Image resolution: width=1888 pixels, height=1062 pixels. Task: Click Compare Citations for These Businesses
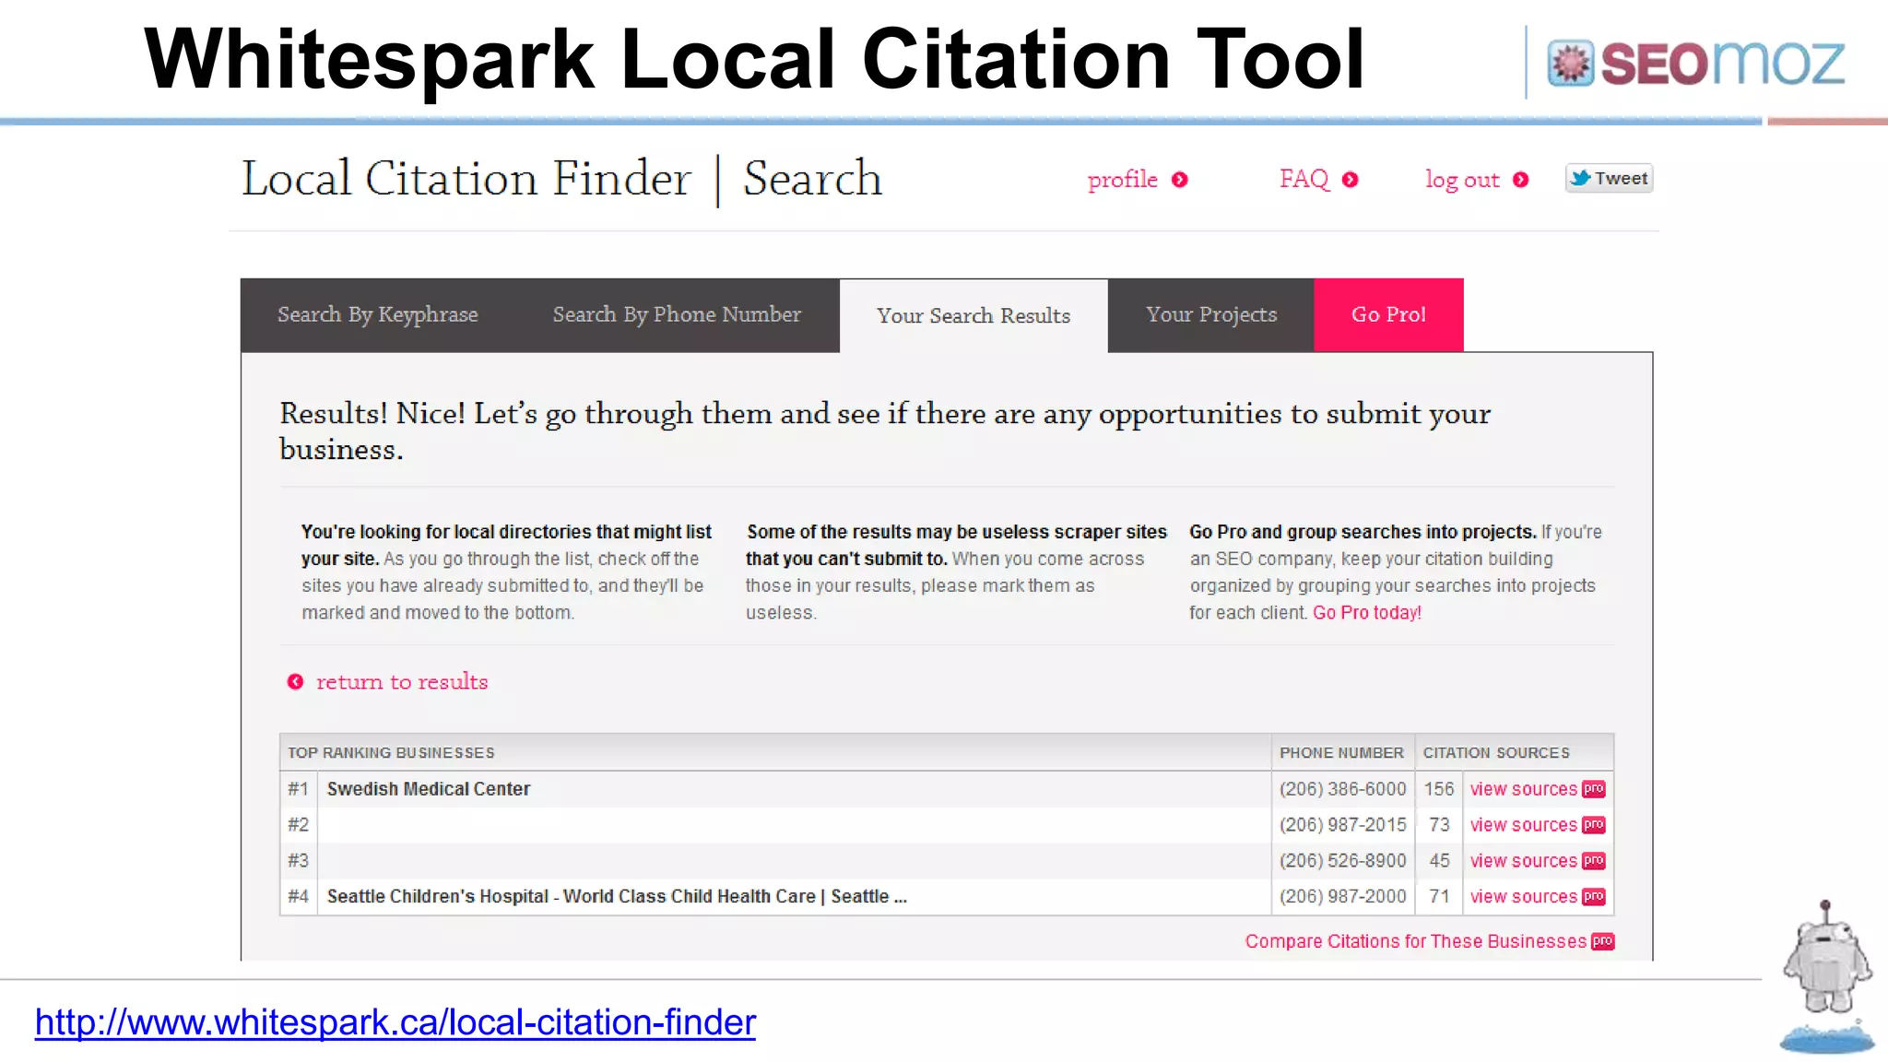[1415, 941]
